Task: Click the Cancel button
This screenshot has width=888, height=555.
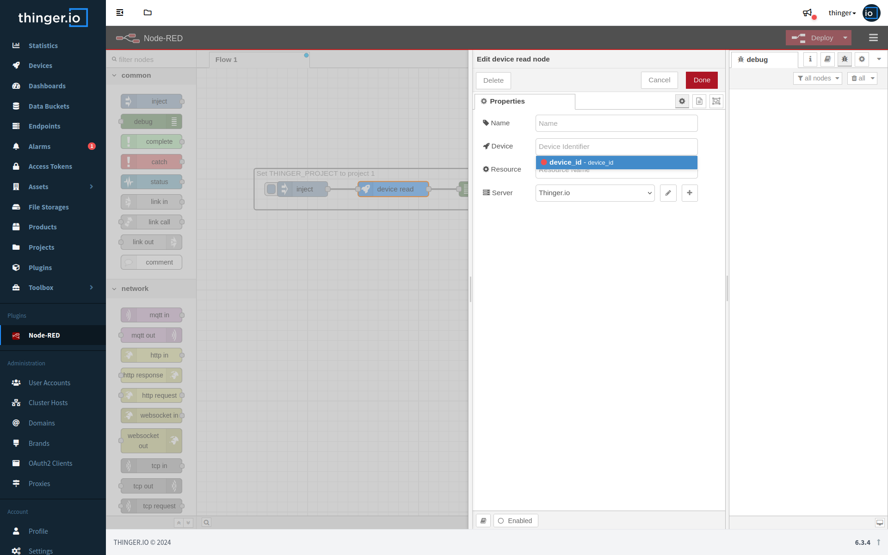Action: [x=659, y=80]
